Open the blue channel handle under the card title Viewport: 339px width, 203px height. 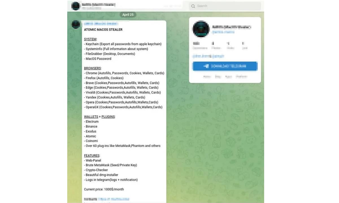(x=223, y=32)
